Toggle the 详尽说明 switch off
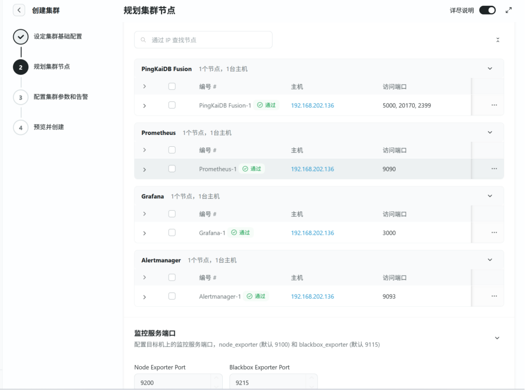The width and height of the screenshot is (525, 390). tap(487, 10)
